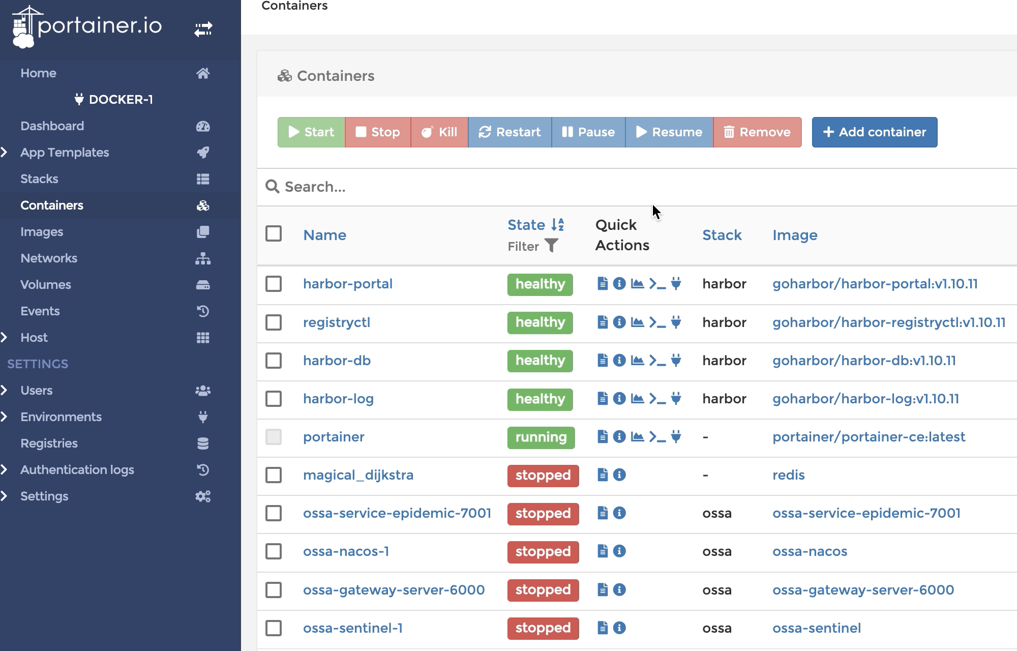The height and width of the screenshot is (651, 1017).
Task: Open Registries in the sidebar
Action: point(121,443)
